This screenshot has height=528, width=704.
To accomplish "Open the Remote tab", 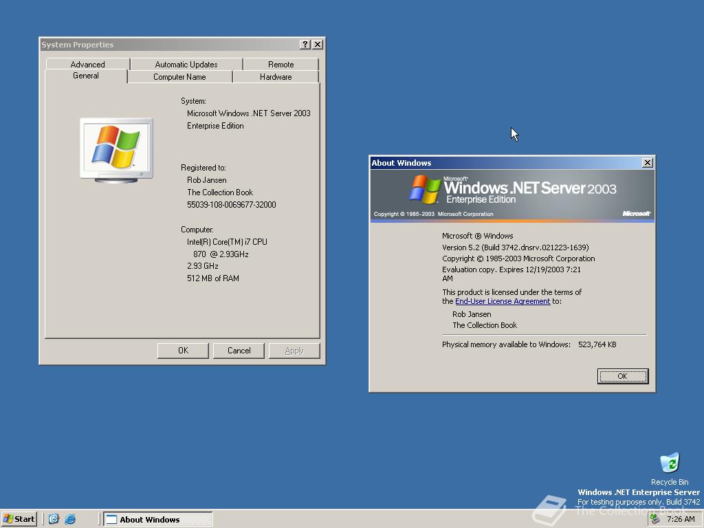I will (x=280, y=64).
